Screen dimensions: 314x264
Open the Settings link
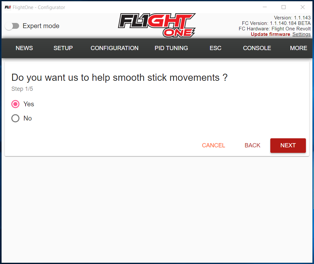[301, 34]
